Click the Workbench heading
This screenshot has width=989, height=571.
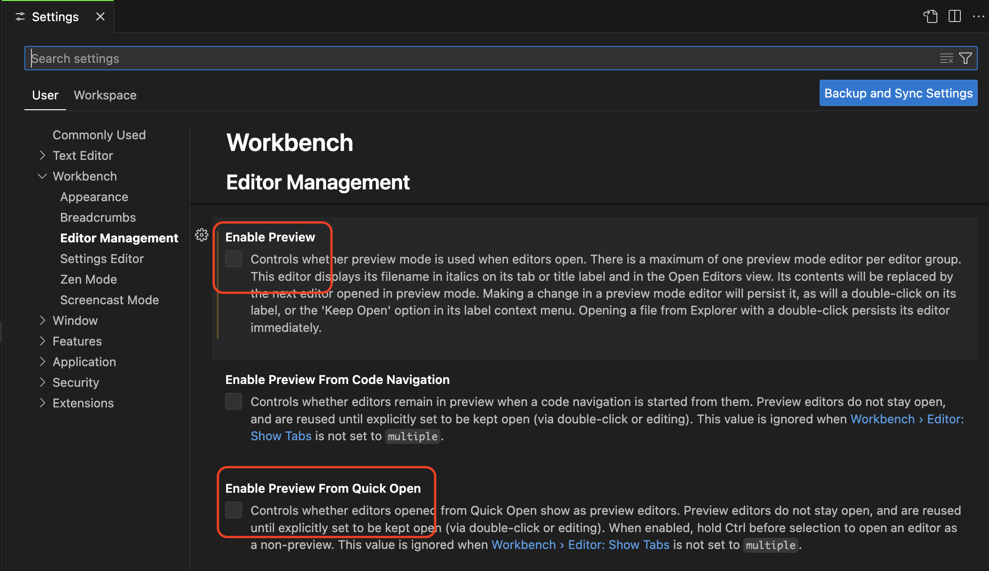tap(289, 142)
